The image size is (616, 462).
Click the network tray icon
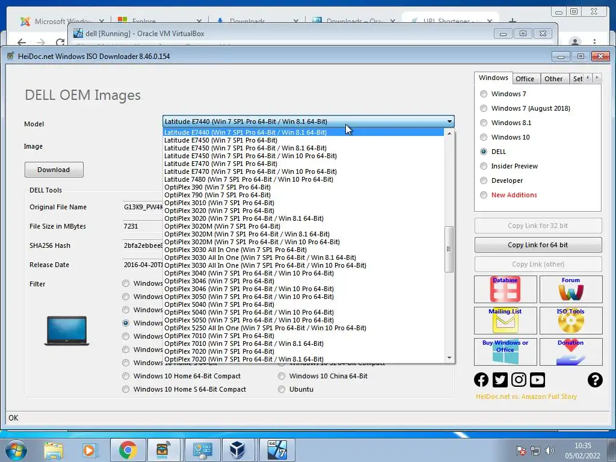tap(535, 450)
